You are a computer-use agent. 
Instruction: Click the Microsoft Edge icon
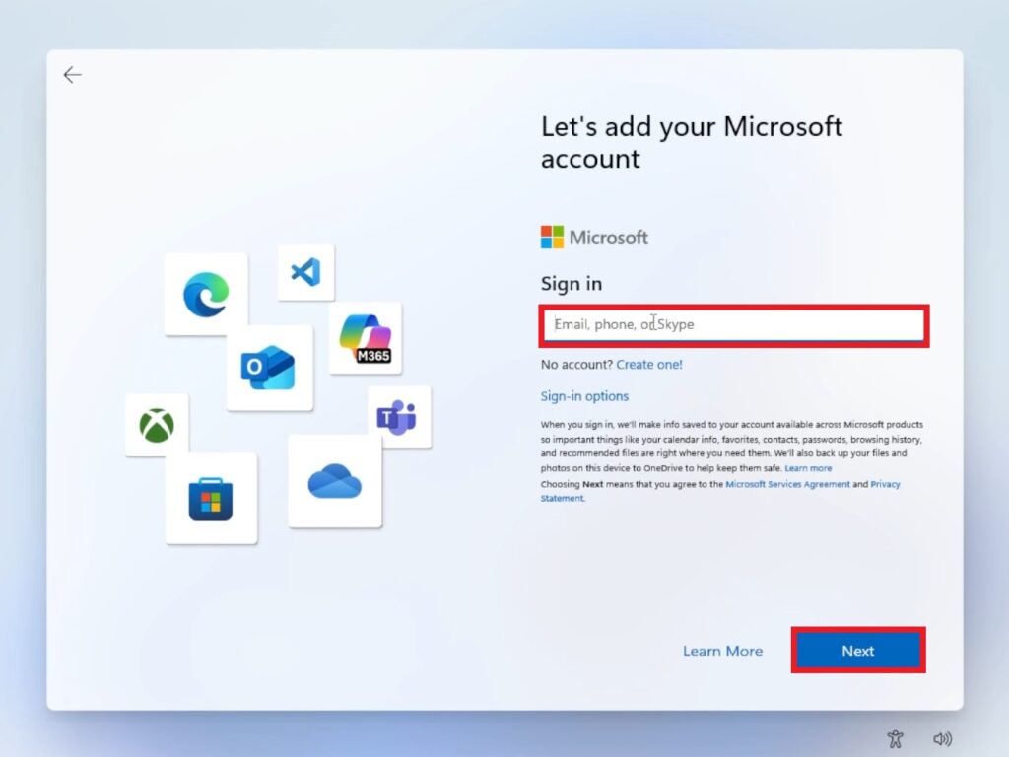(x=206, y=294)
